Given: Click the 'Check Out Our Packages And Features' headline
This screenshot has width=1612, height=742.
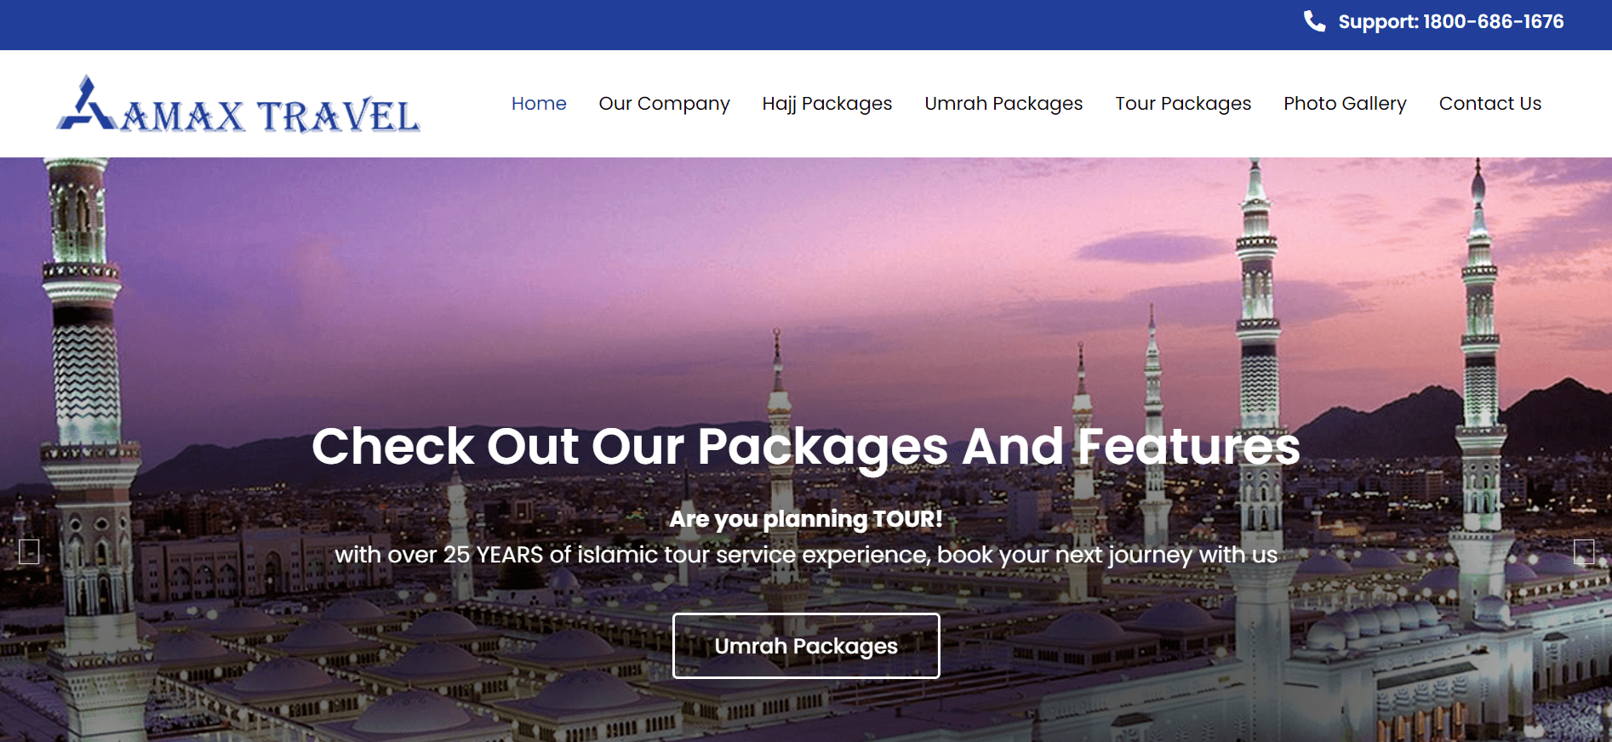Looking at the screenshot, I should pos(806,446).
